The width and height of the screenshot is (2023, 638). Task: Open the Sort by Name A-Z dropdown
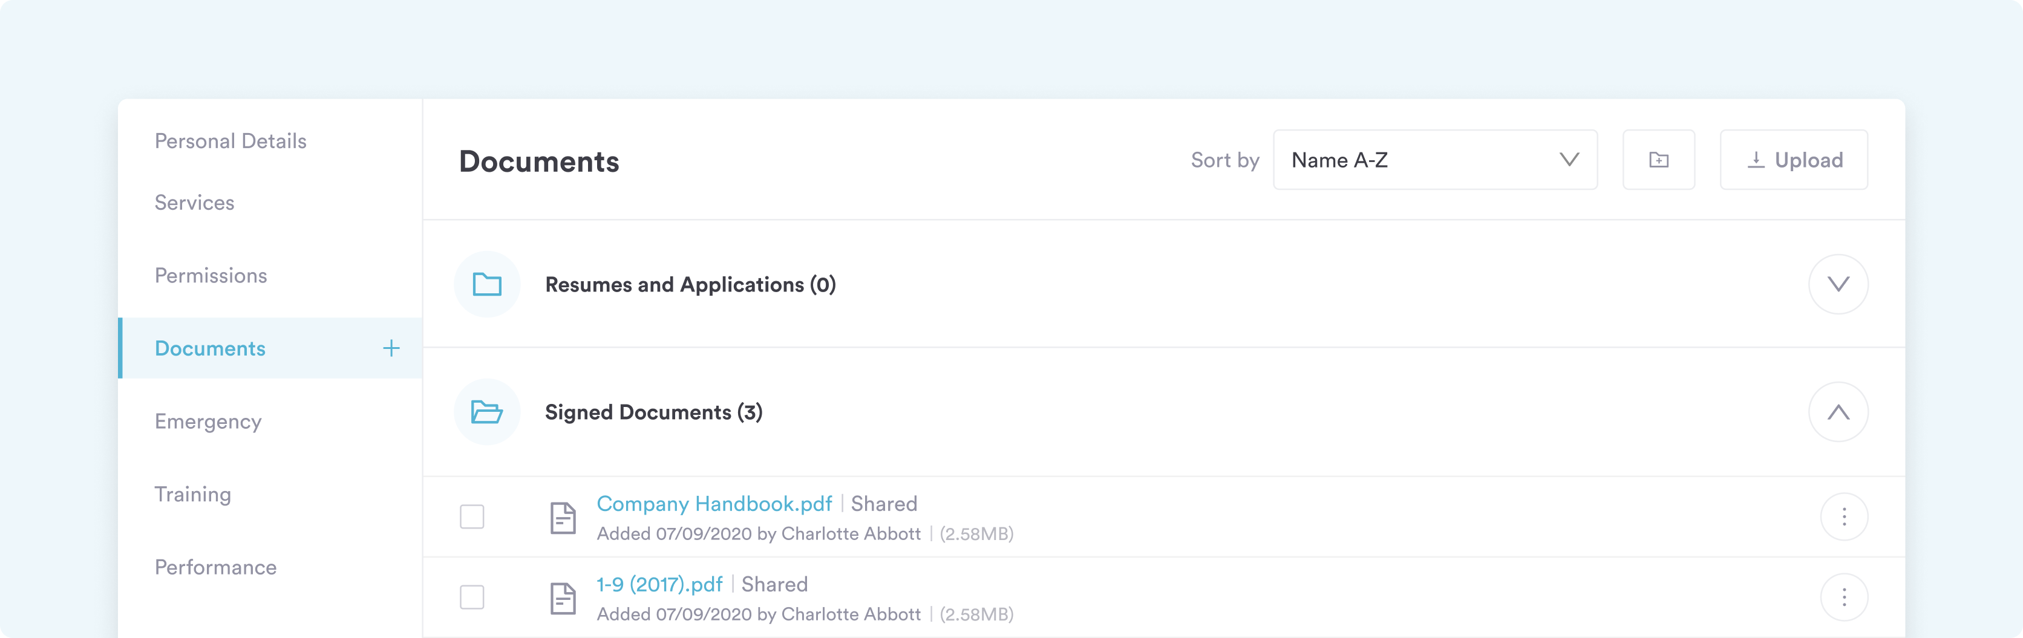(x=1434, y=160)
